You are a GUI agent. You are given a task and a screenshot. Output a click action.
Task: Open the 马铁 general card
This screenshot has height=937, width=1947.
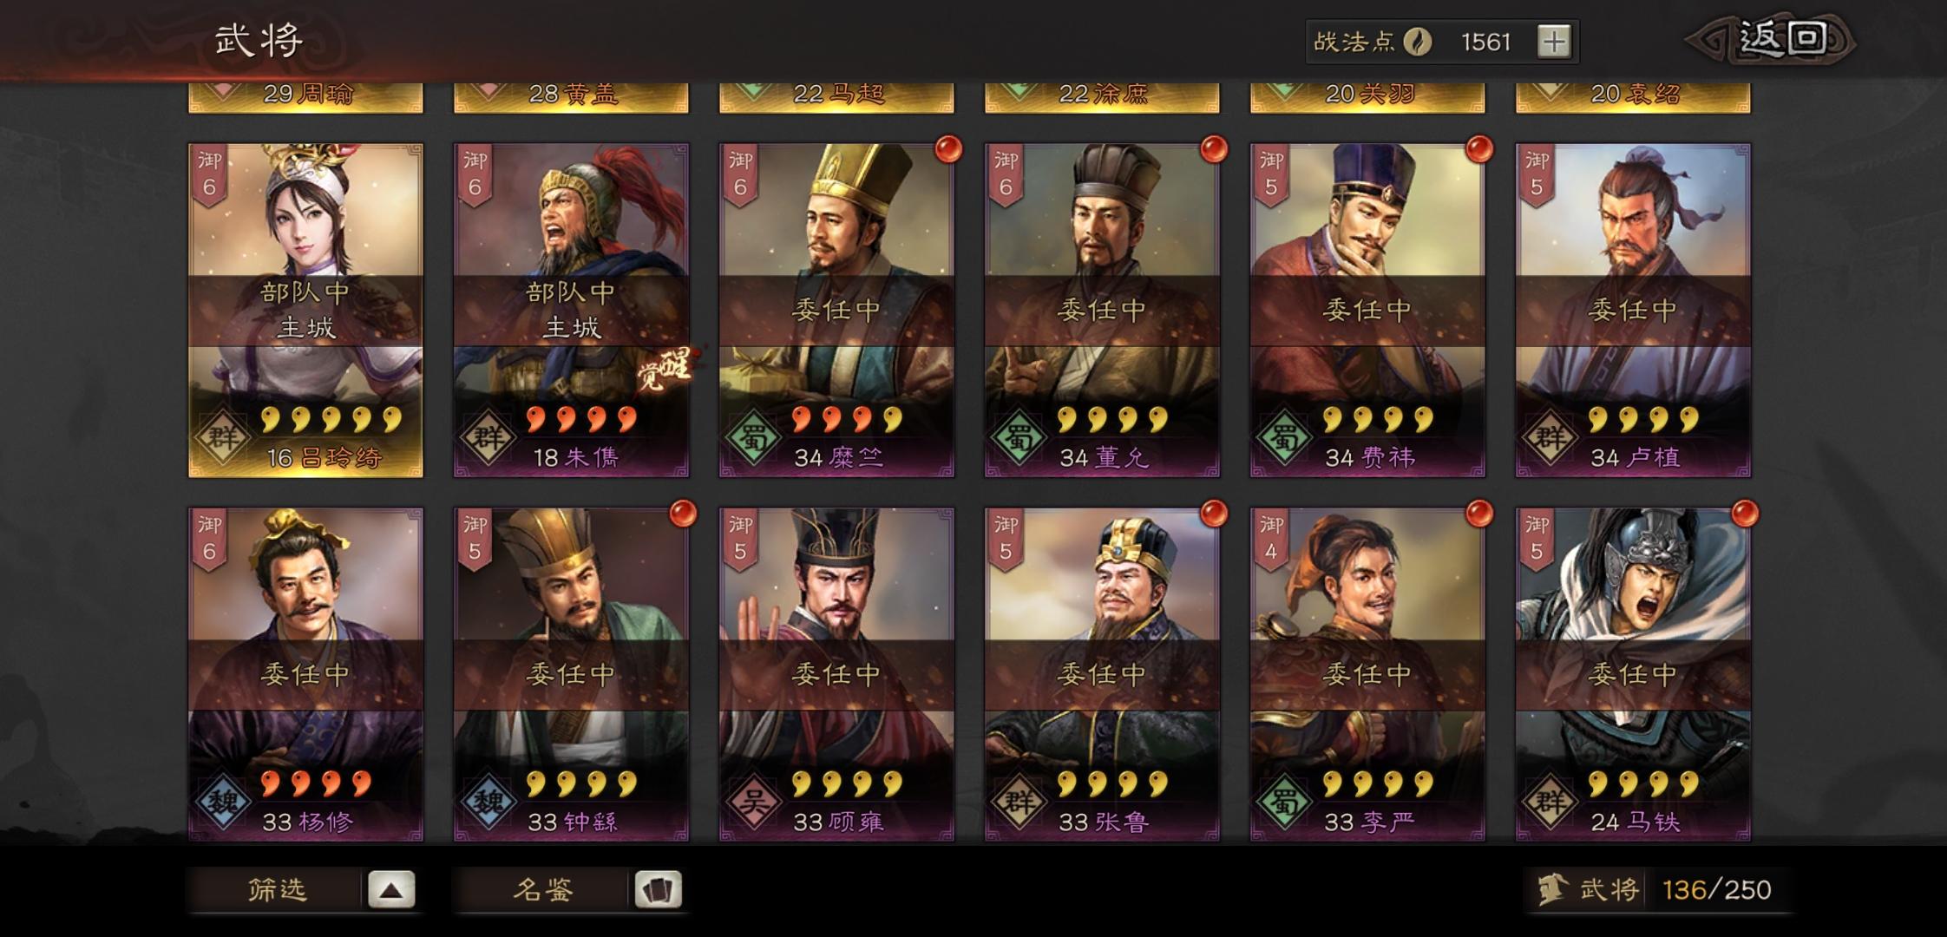[x=1633, y=675]
